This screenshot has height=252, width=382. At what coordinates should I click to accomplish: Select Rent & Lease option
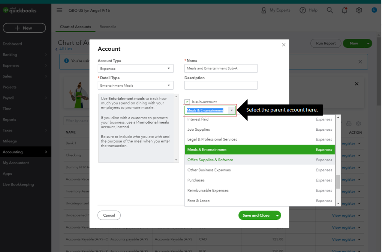point(260,201)
